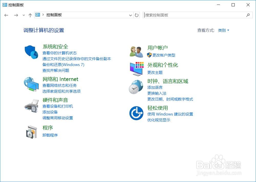Go up one level with the up arrow
This screenshot has width=256, height=182.
[x=30, y=15]
